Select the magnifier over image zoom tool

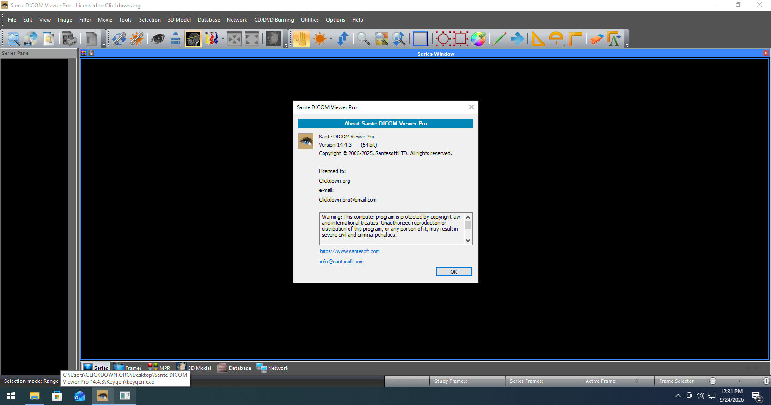point(381,39)
